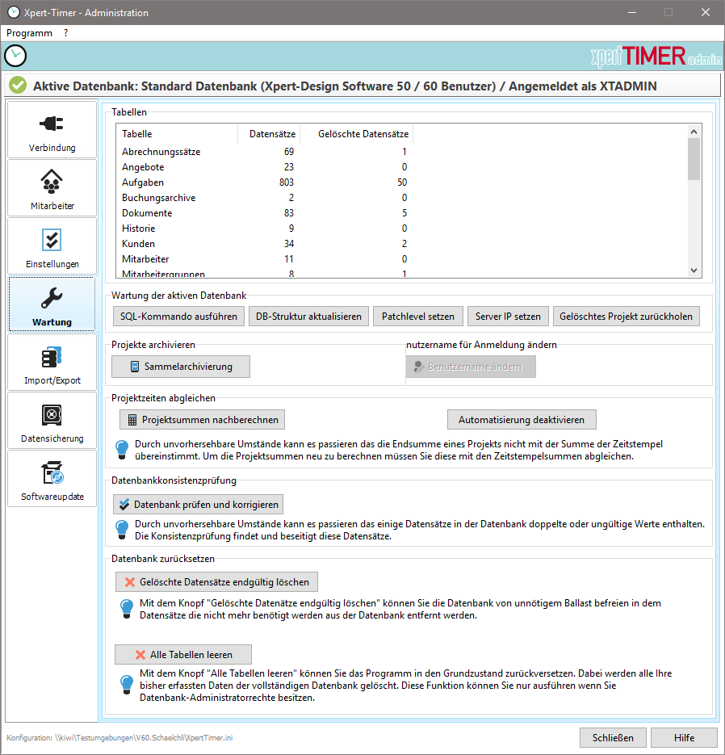
Task: Disable automation via Automatisierung deaktivieren
Action: 522,419
